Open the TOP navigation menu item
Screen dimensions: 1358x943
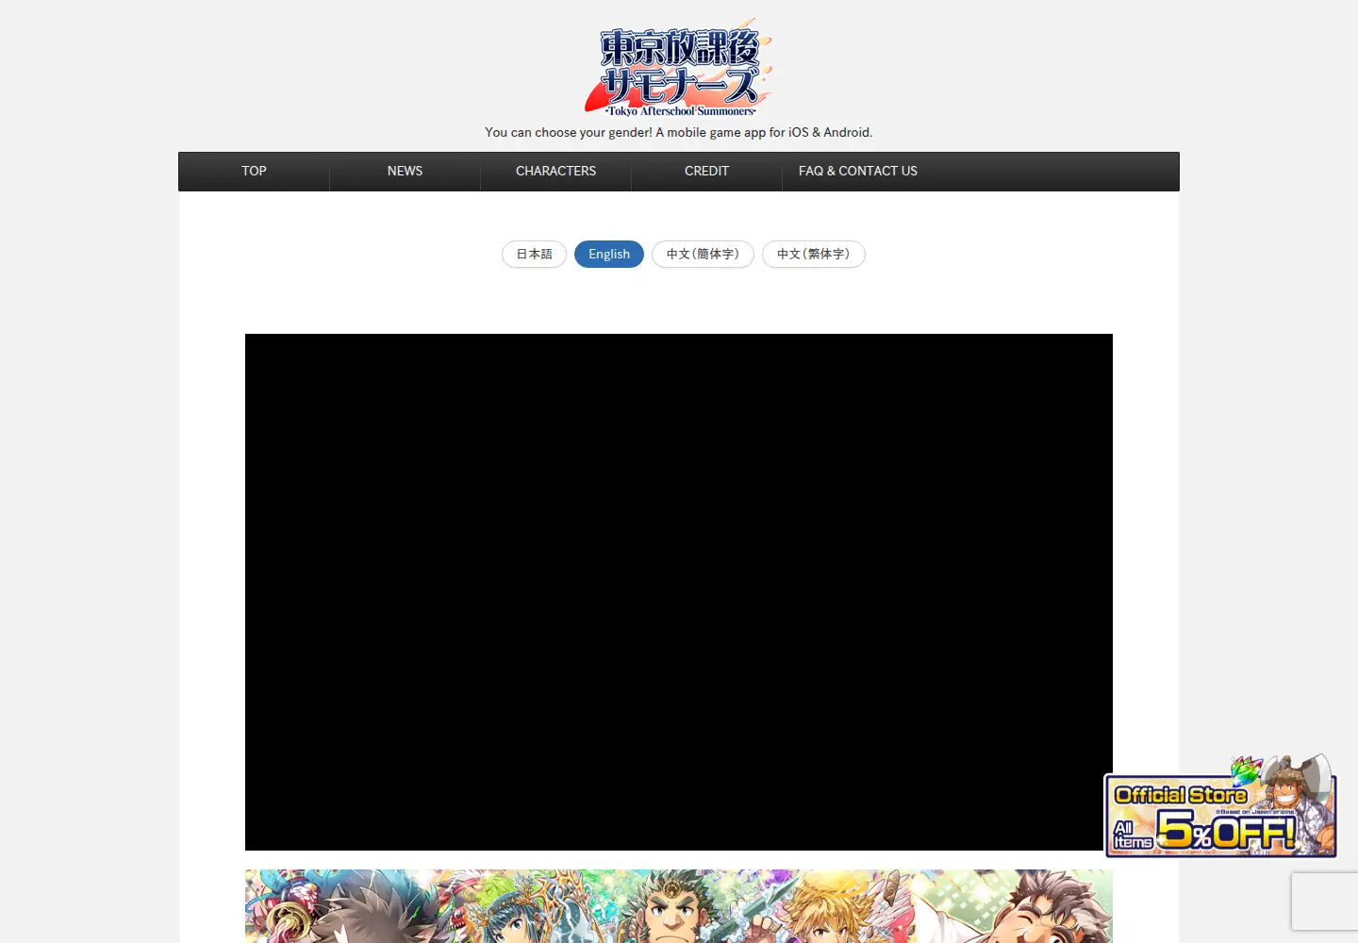tap(254, 172)
